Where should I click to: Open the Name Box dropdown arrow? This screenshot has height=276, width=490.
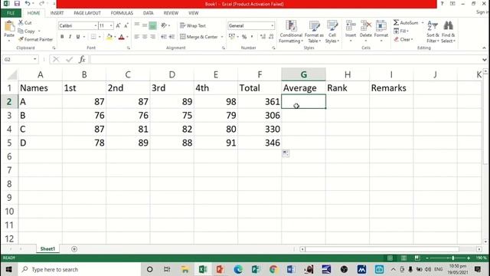point(34,59)
